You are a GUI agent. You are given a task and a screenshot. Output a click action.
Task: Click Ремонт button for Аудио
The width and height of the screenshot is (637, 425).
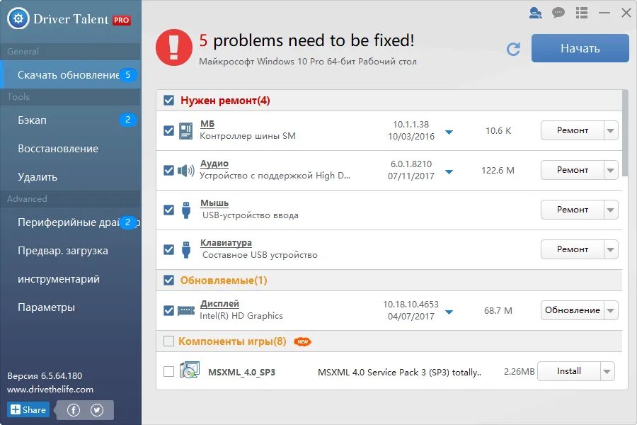coord(572,170)
